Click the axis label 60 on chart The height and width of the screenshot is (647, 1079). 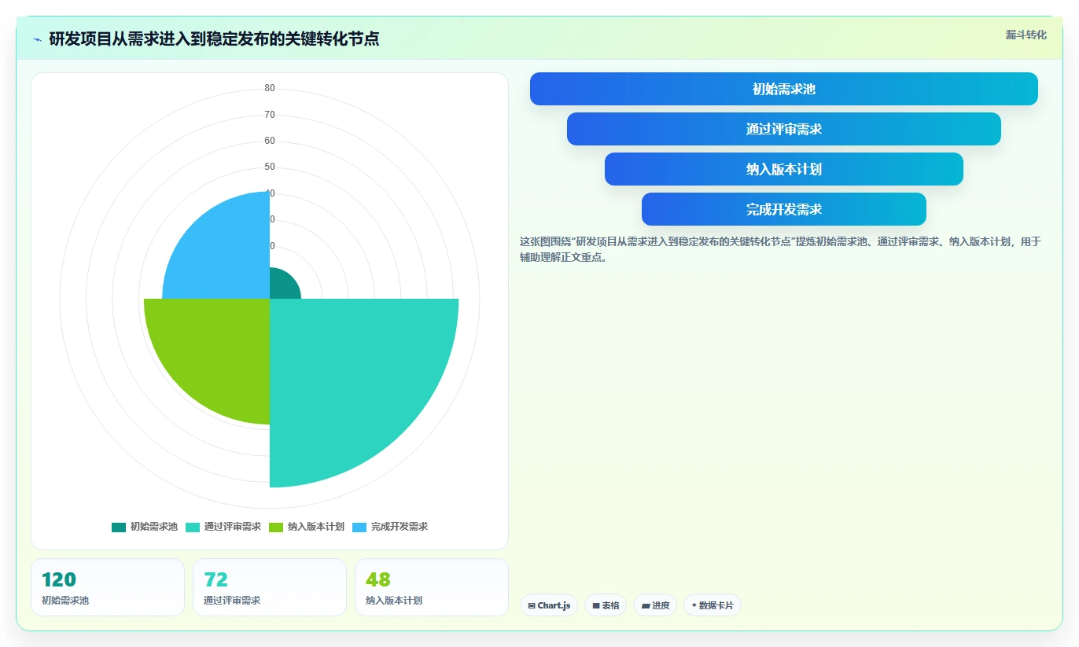270,141
